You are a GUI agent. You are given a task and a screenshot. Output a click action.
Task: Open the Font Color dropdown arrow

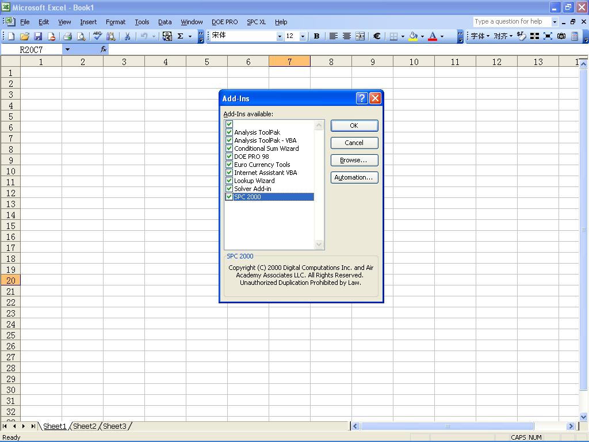(x=442, y=36)
